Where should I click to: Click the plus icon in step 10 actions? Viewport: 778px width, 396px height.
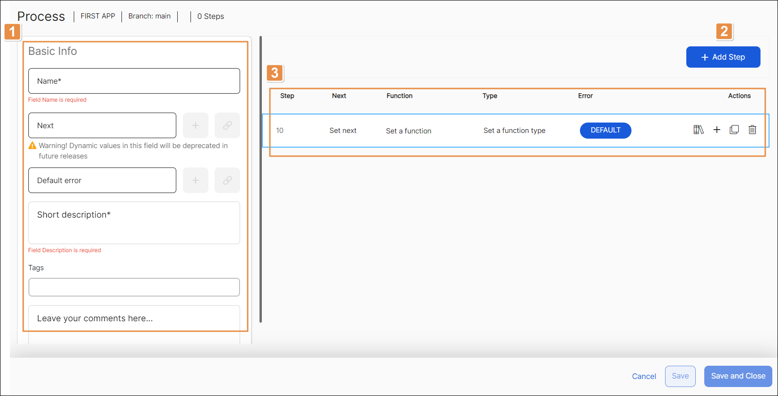717,130
